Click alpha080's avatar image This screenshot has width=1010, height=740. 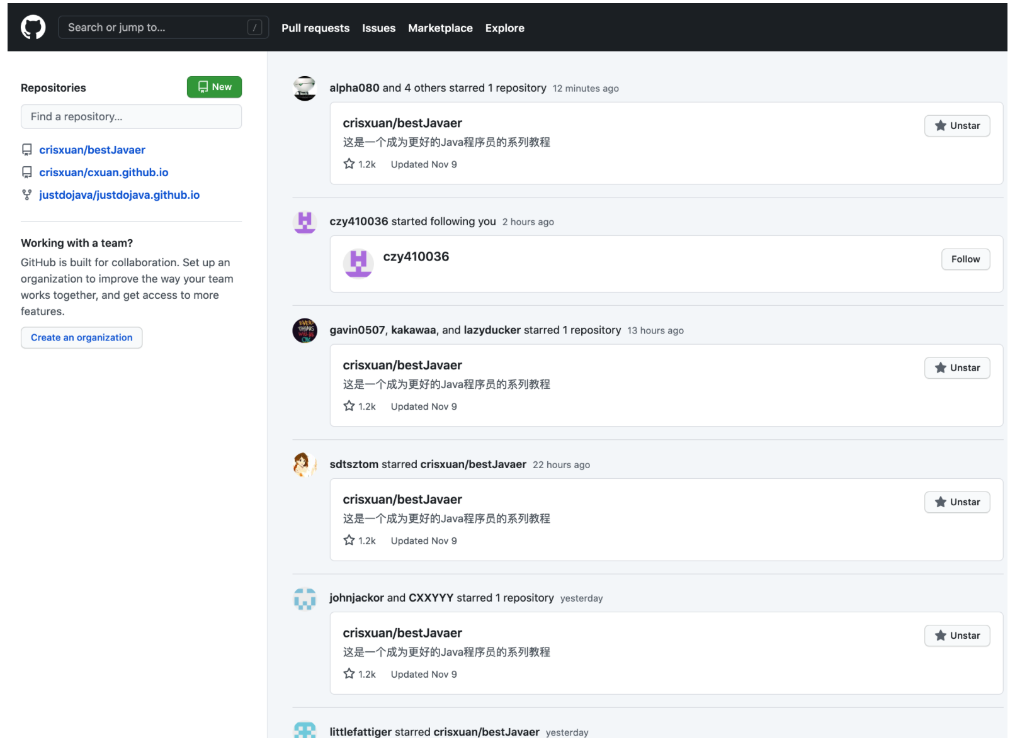305,89
